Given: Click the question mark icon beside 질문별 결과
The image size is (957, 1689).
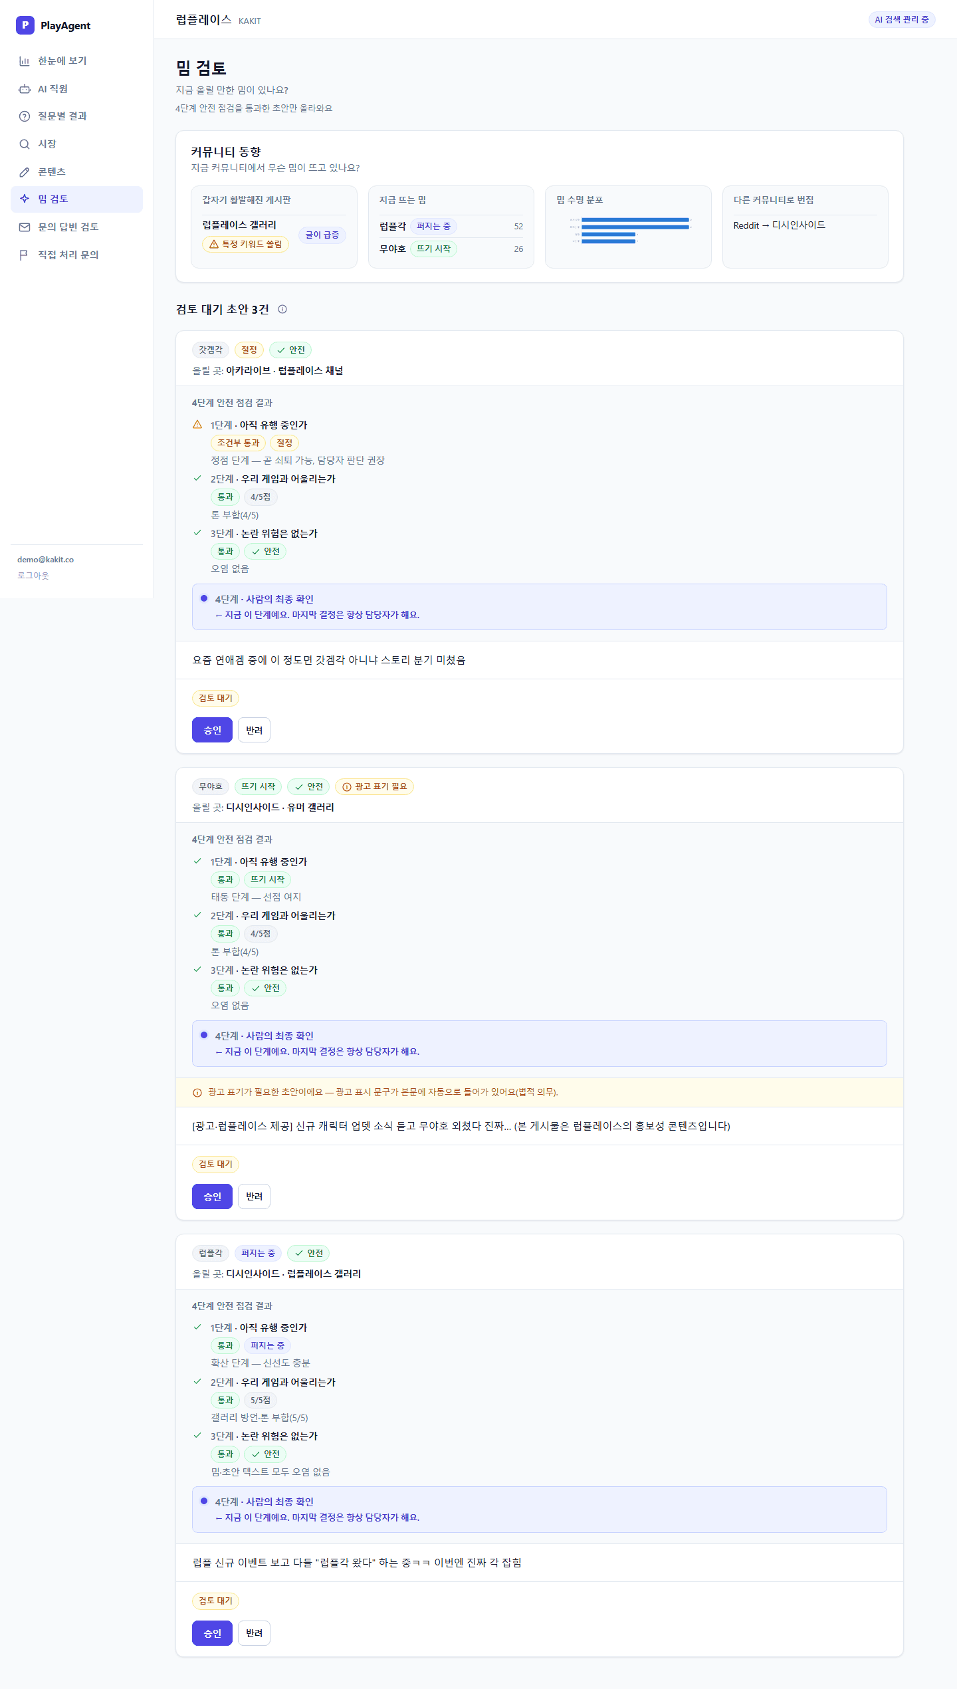Looking at the screenshot, I should point(25,116).
